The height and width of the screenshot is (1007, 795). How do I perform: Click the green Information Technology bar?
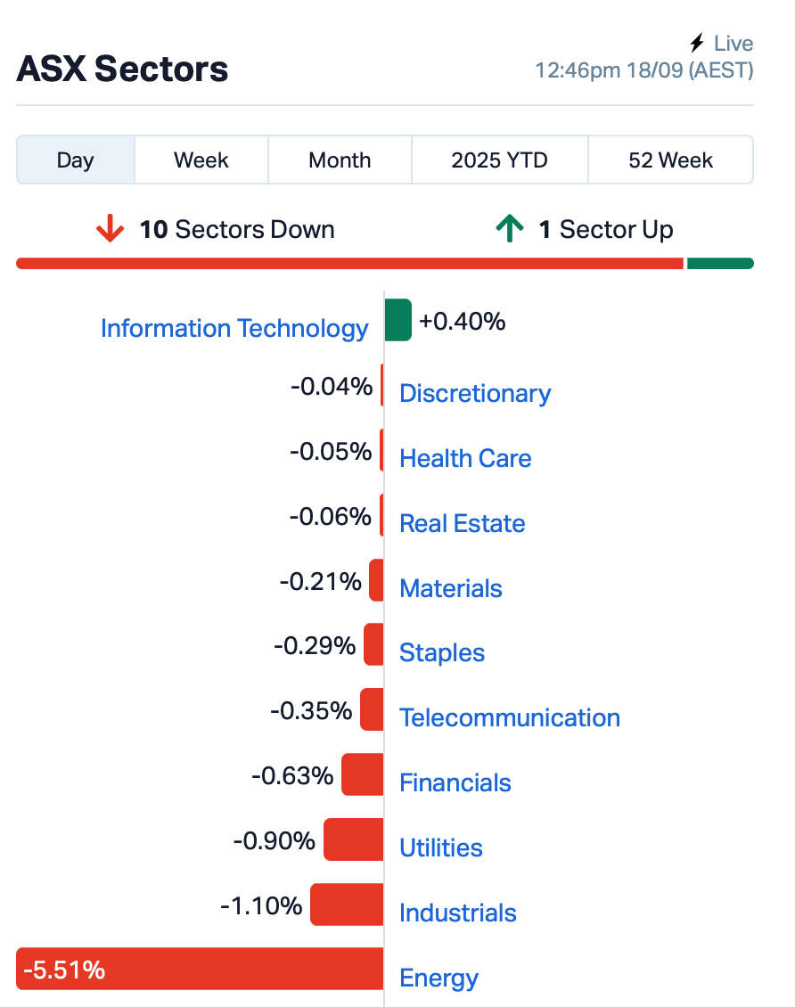coord(398,320)
